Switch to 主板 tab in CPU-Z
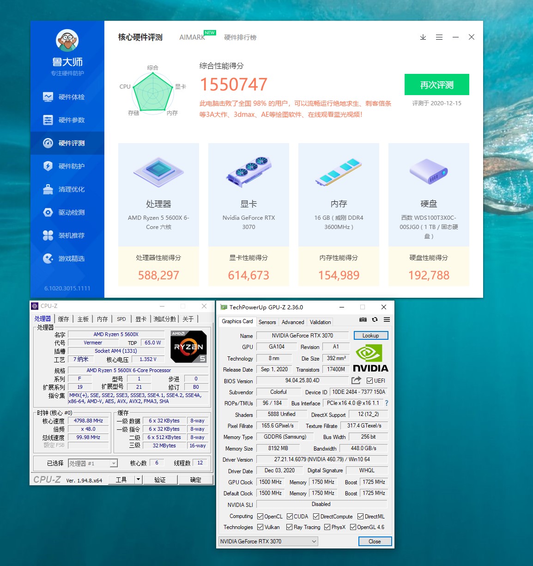The height and width of the screenshot is (566, 533). (x=83, y=319)
